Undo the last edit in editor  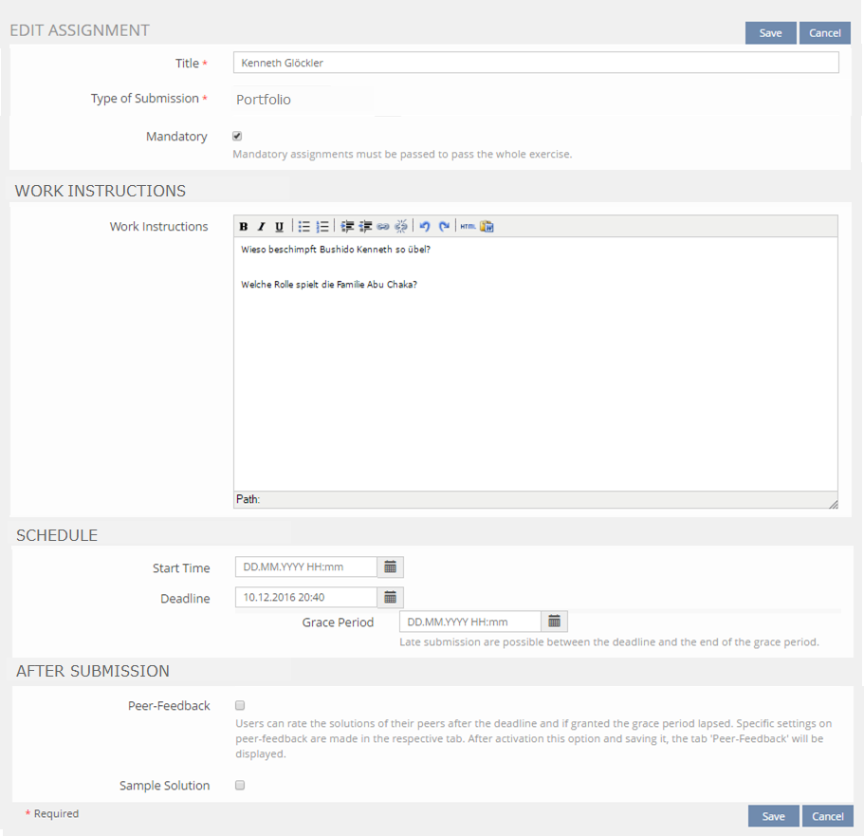425,227
